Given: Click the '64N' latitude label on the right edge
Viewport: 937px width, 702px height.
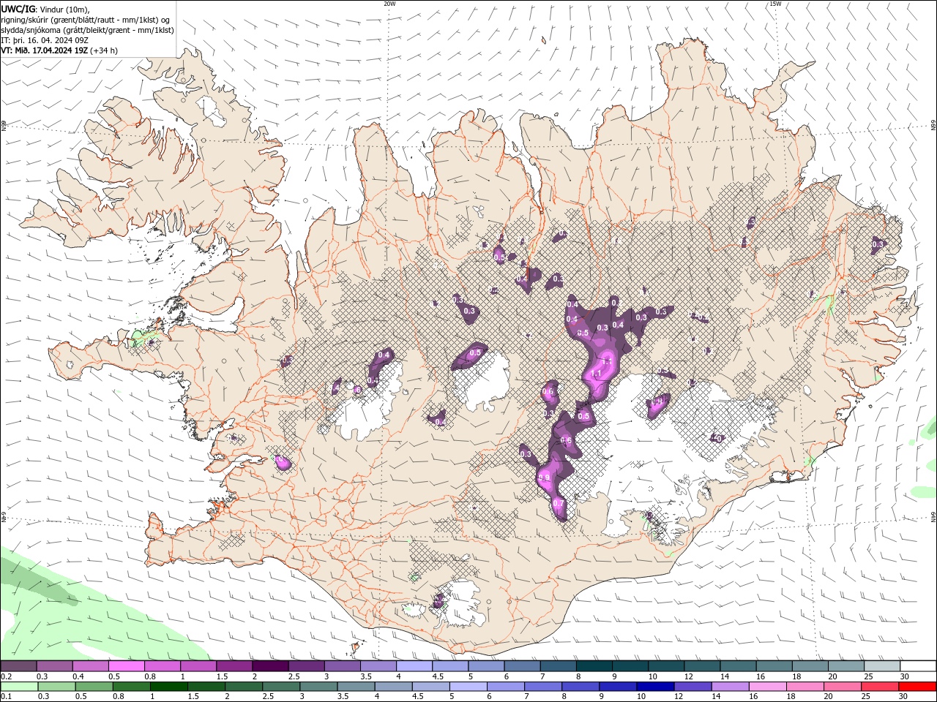Looking at the screenshot, I should tap(933, 518).
